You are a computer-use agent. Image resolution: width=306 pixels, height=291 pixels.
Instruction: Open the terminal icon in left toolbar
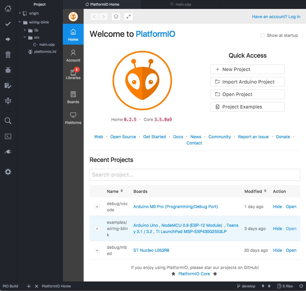(8, 136)
